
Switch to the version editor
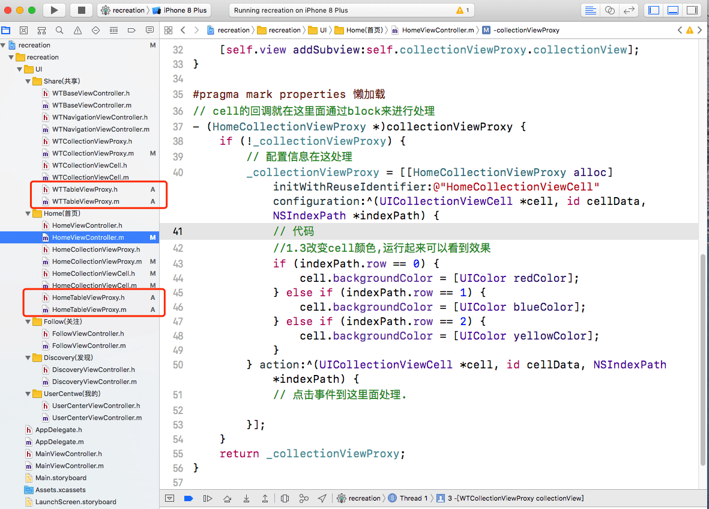click(x=629, y=10)
